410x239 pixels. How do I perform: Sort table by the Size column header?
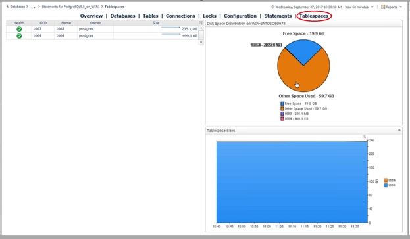(156, 23)
